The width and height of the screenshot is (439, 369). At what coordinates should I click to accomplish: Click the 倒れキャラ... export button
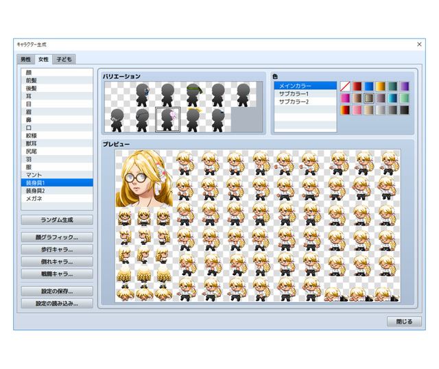(x=57, y=262)
